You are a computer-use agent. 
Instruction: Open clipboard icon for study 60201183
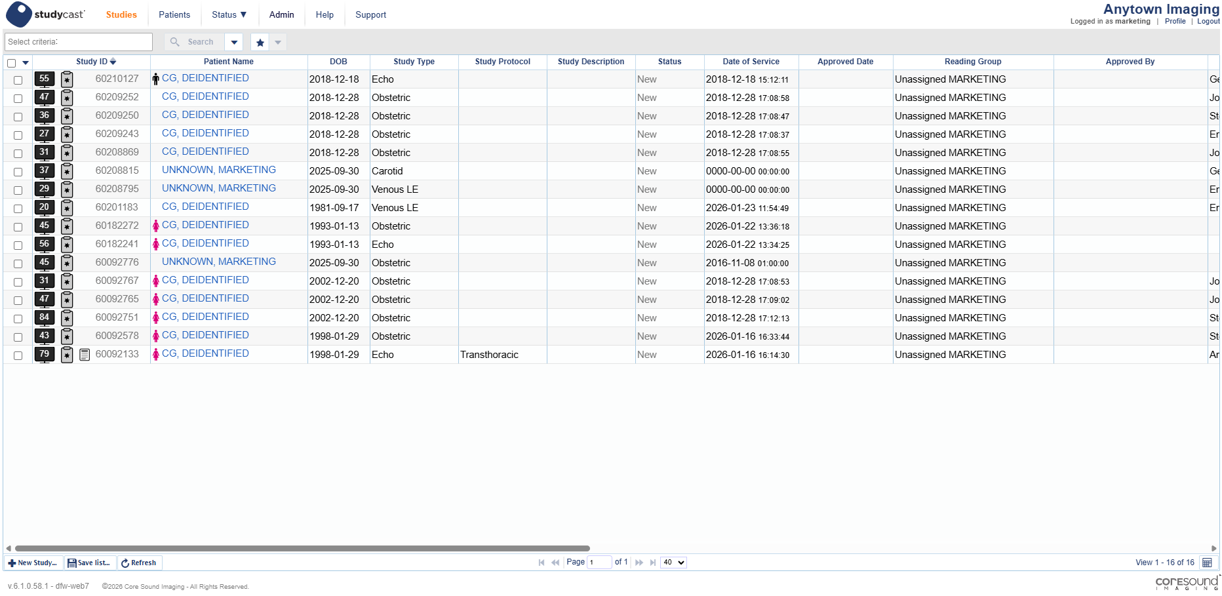[67, 208]
